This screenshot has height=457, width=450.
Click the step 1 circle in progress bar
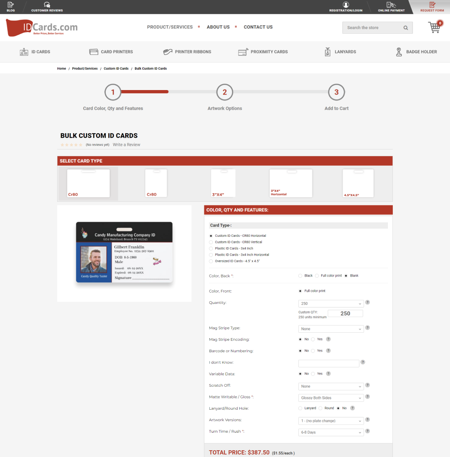[x=112, y=92]
